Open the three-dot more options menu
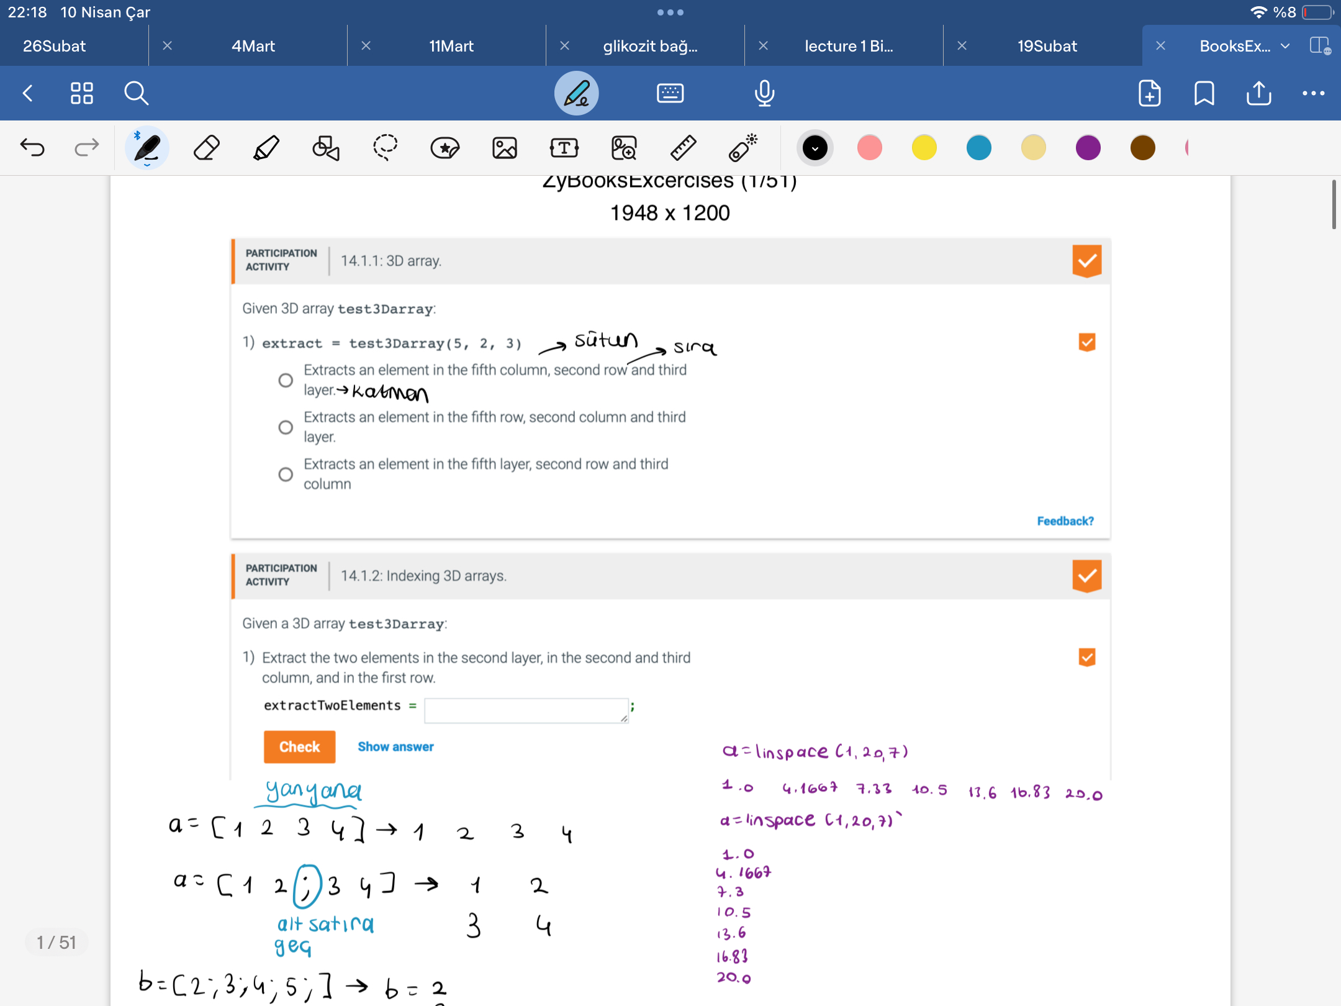The height and width of the screenshot is (1006, 1341). click(1313, 93)
